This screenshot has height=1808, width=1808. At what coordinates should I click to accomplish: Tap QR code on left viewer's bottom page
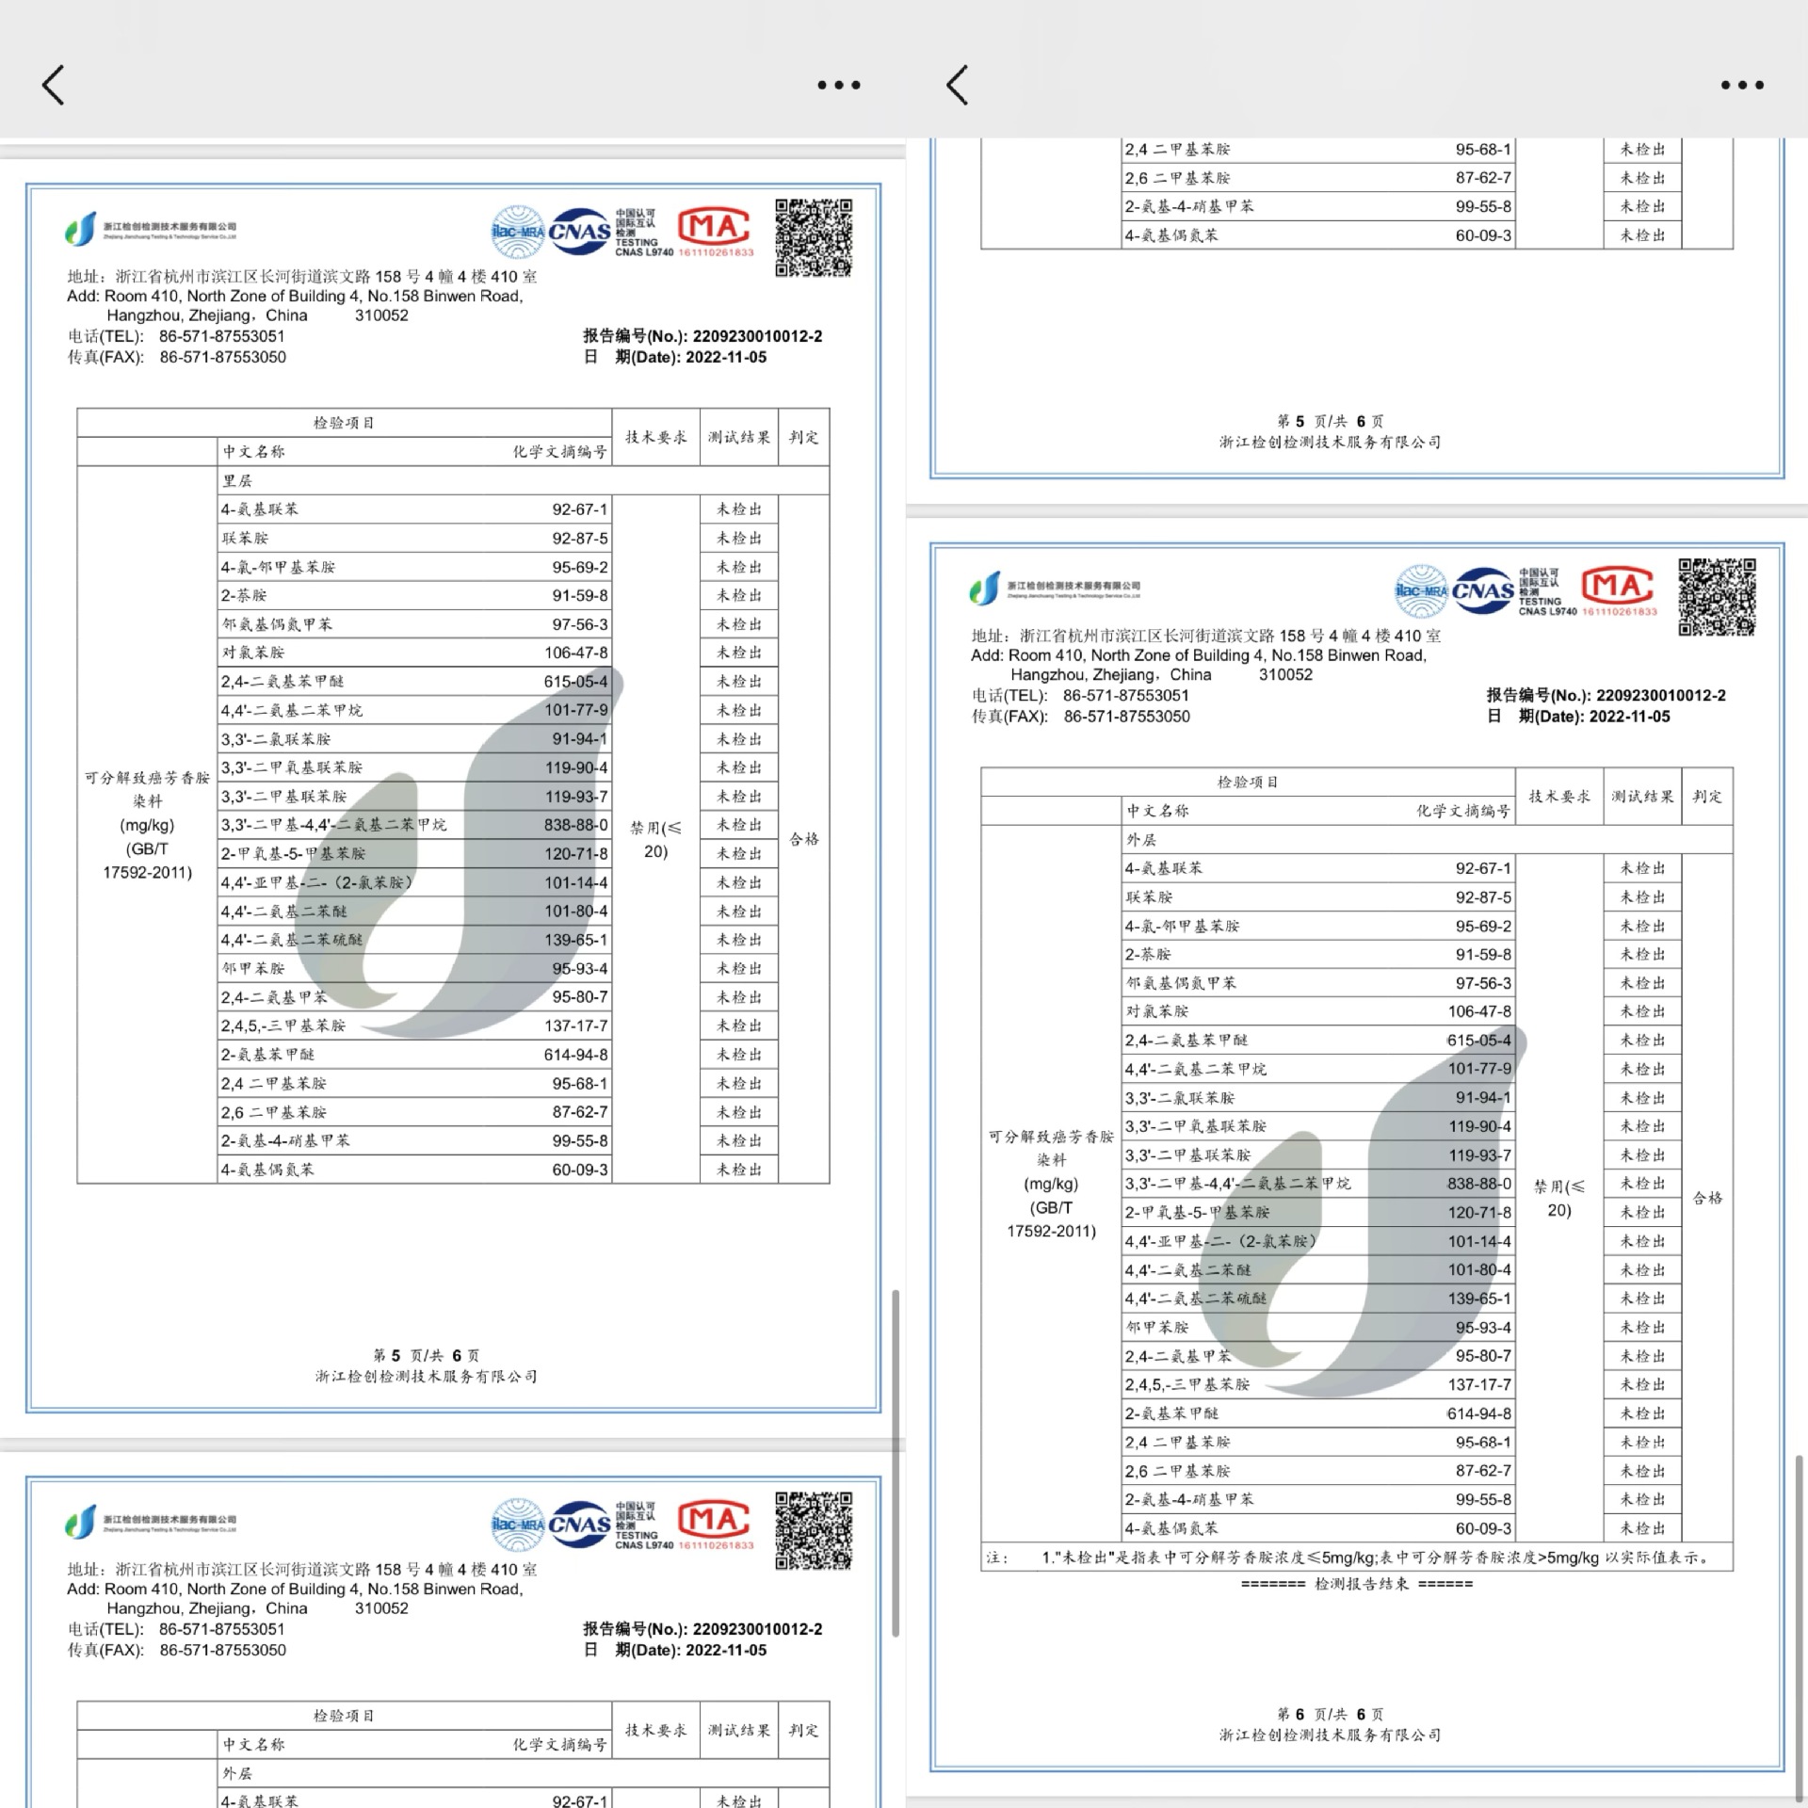click(x=814, y=1530)
